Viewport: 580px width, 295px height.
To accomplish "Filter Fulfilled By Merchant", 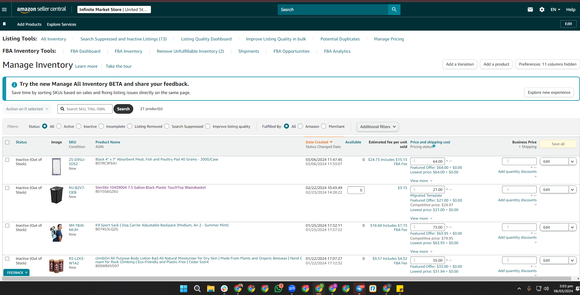I will coord(324,126).
